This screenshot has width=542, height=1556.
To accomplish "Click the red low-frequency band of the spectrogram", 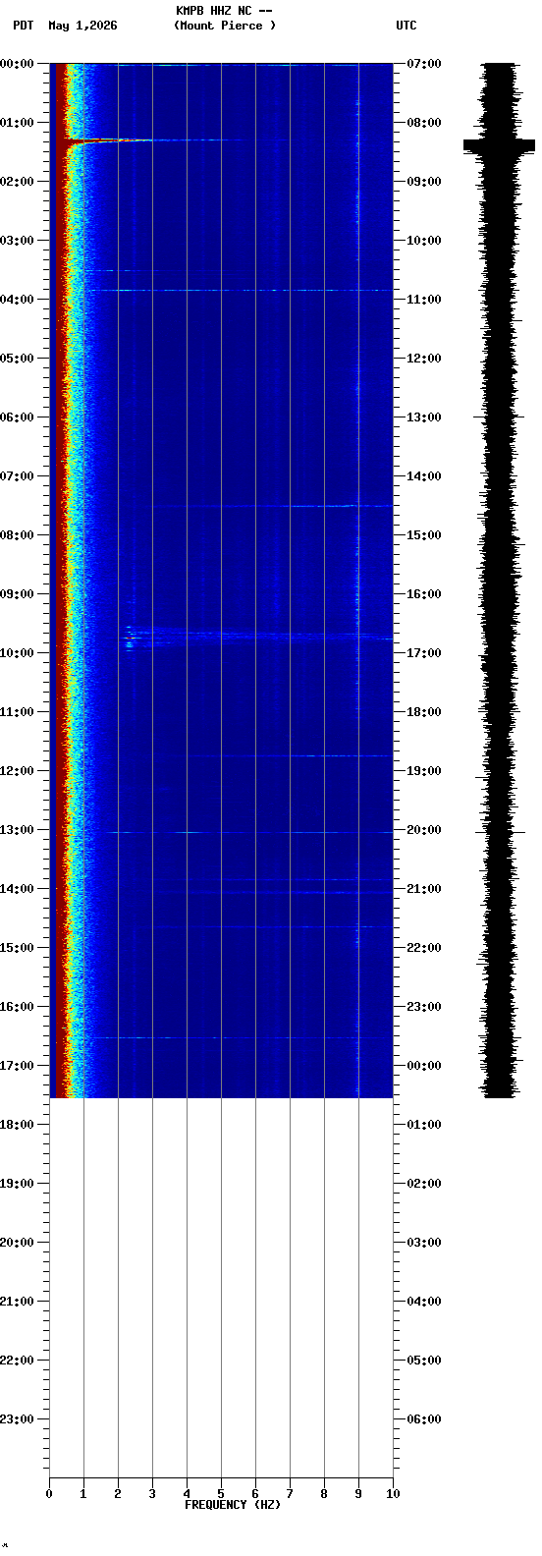I will 61,580.
